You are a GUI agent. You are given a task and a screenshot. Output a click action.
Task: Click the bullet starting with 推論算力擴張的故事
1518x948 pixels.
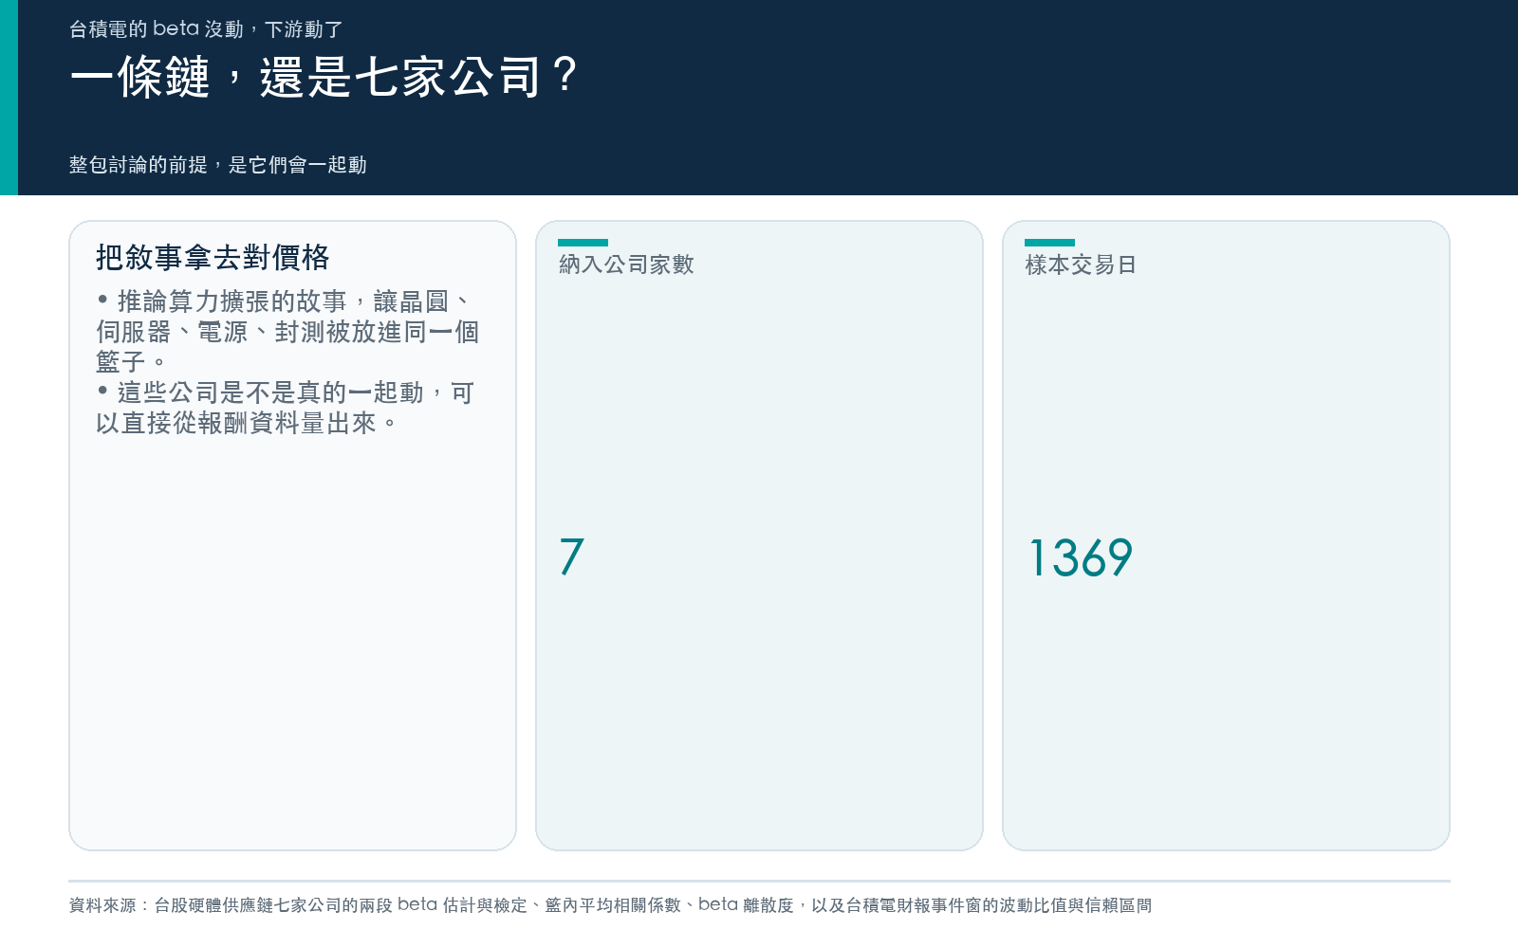(287, 332)
